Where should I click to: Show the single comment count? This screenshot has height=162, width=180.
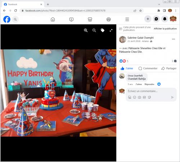coord(174,61)
